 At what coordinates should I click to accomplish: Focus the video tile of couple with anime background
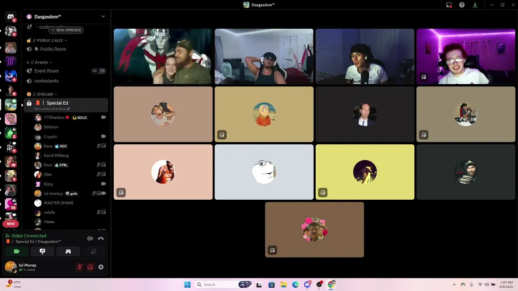point(163,56)
